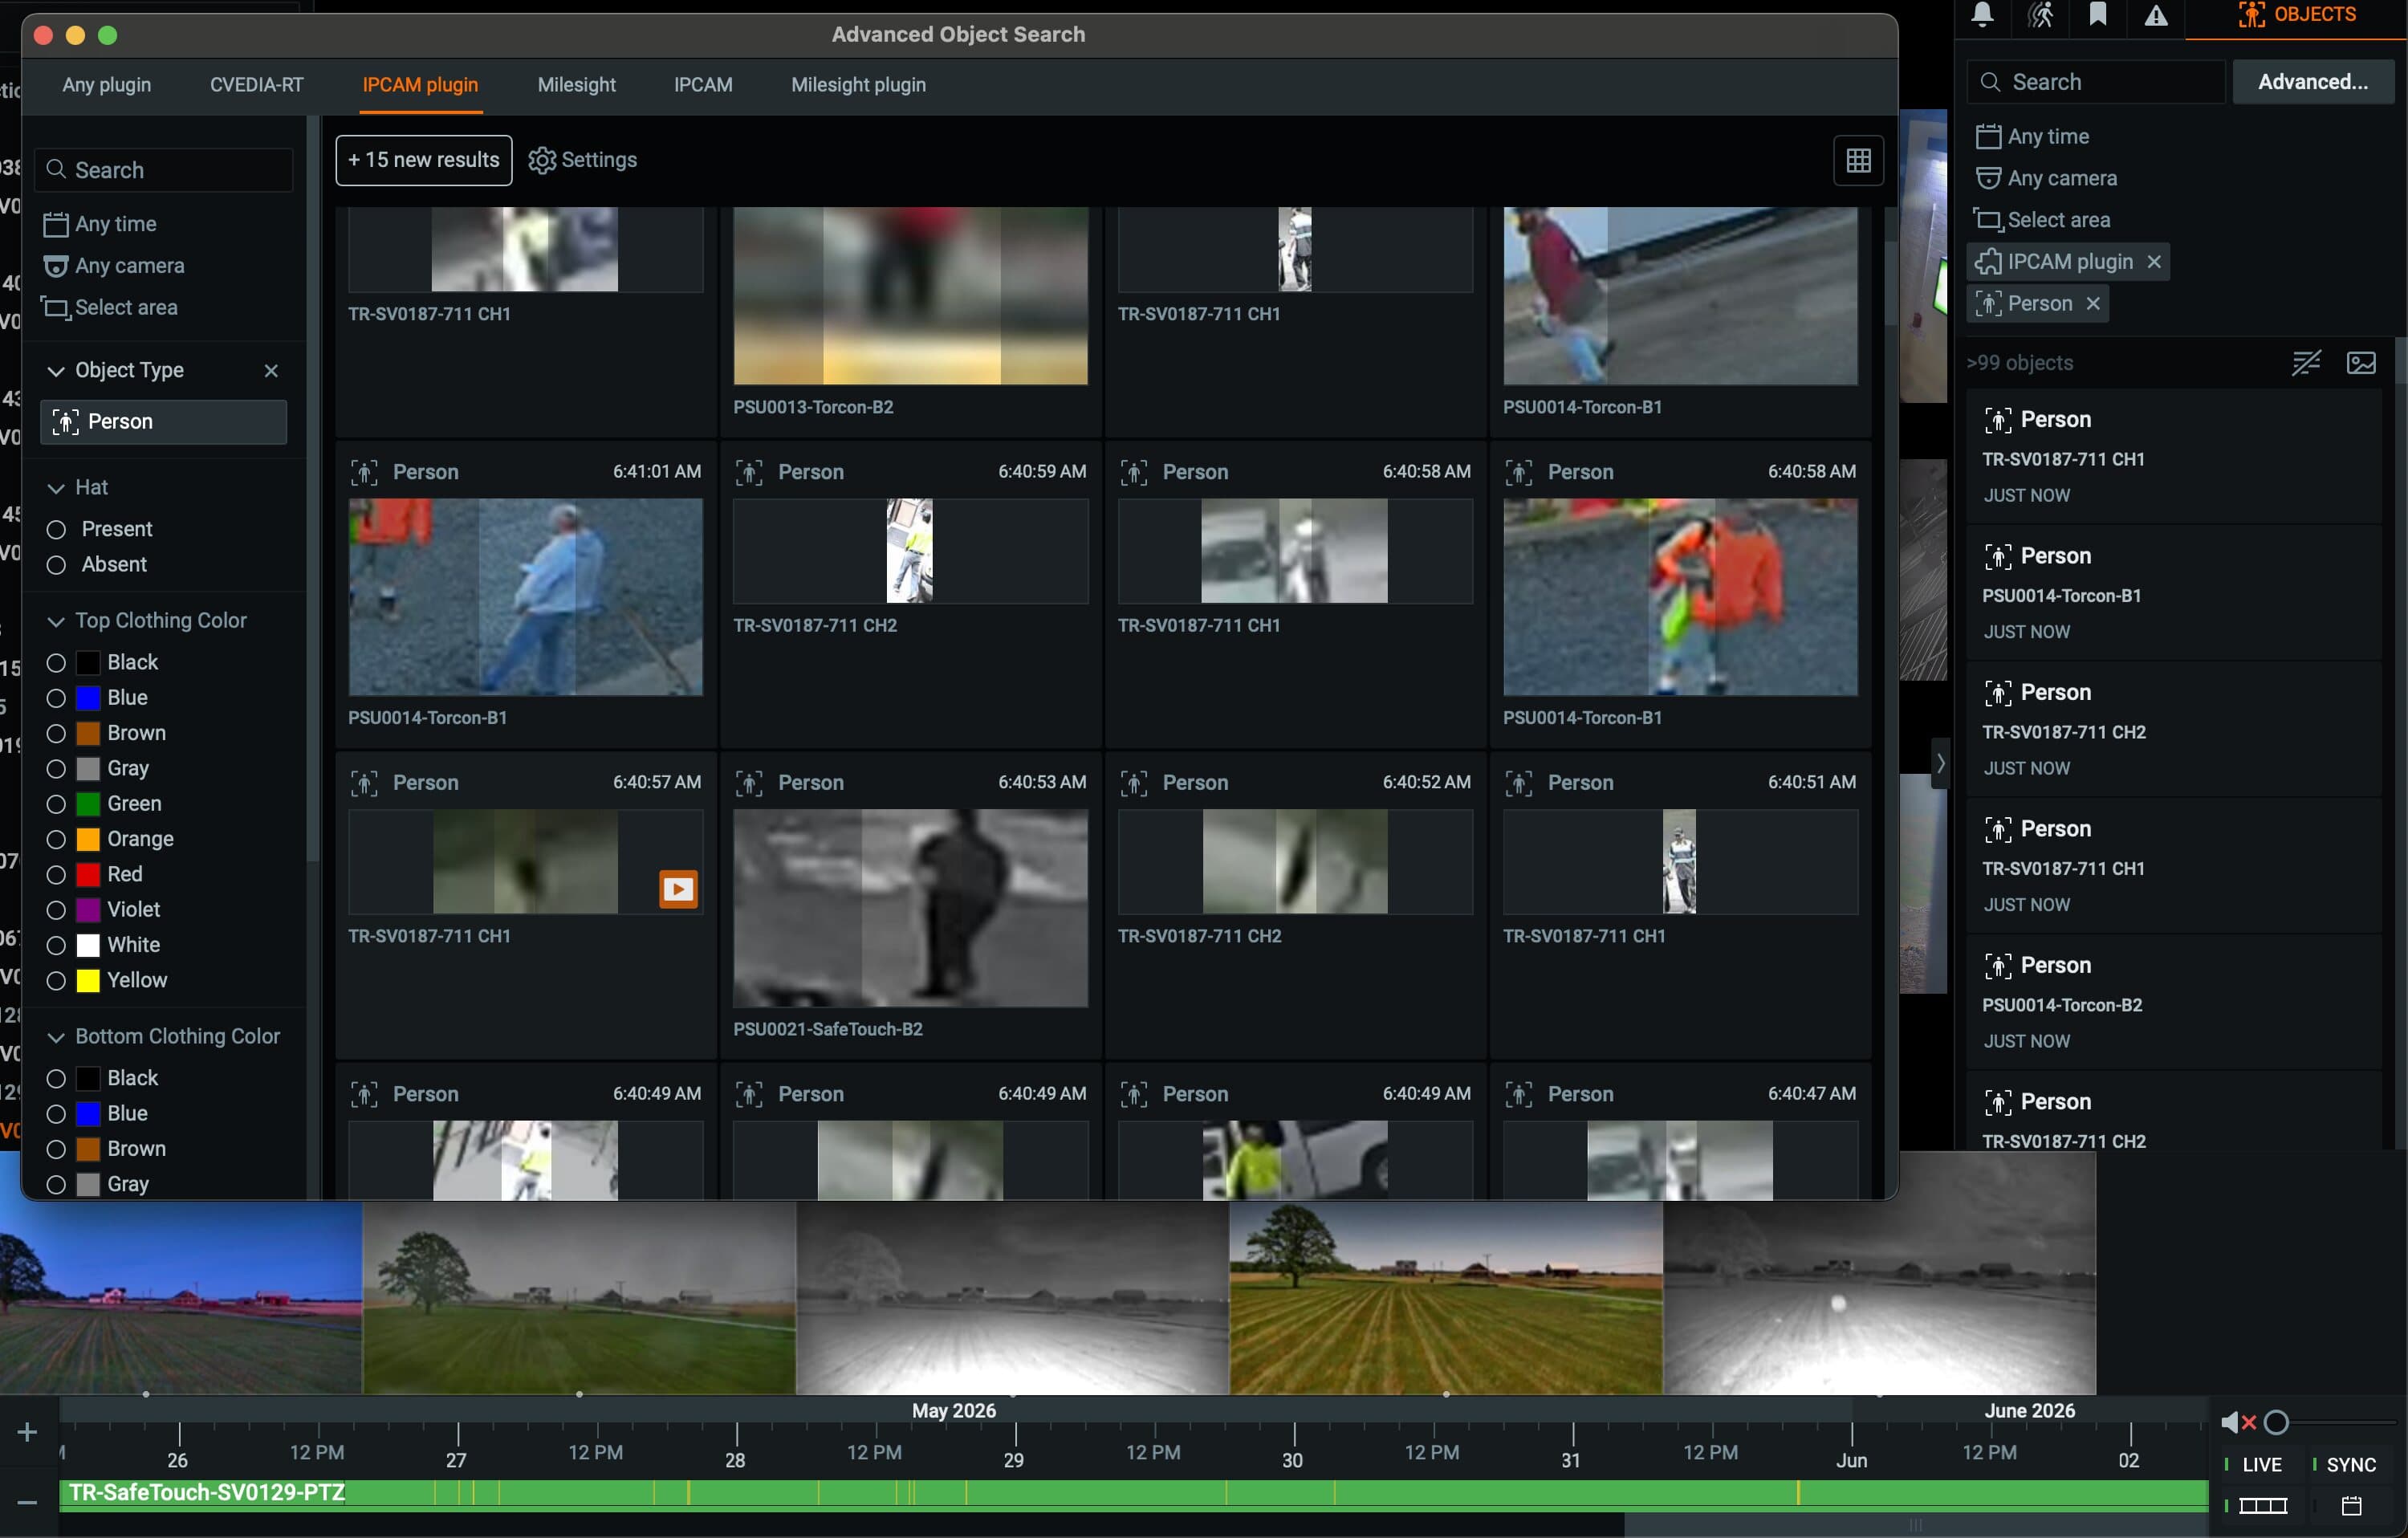
Task: Click Select area in dialog filters
Action: [x=110, y=308]
